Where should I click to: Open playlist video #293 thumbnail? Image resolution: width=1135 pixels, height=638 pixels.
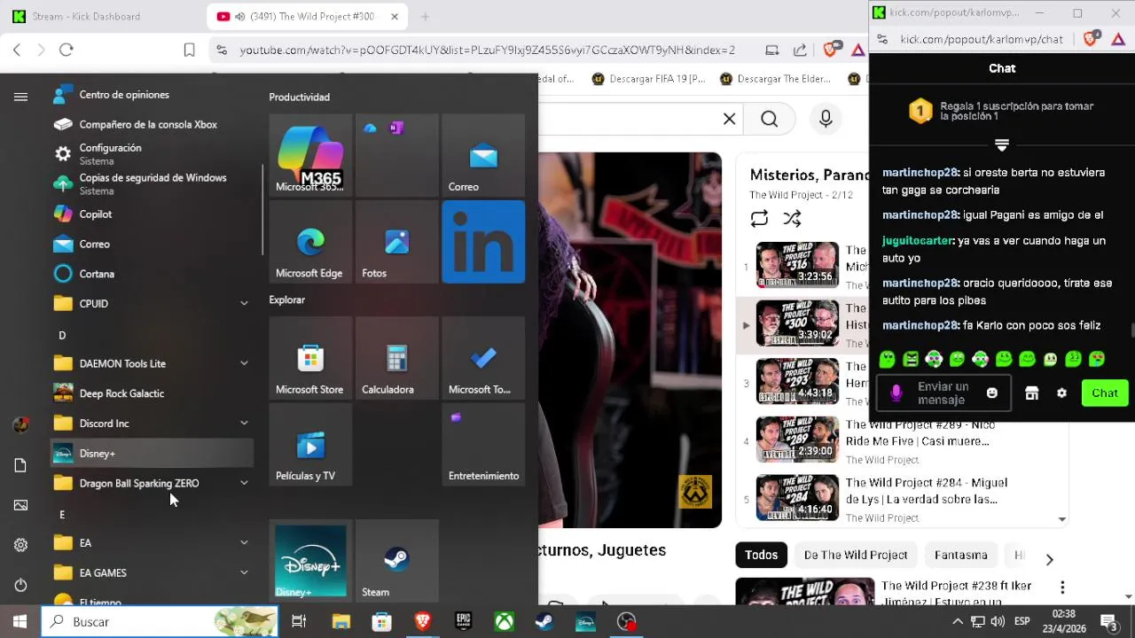797,381
